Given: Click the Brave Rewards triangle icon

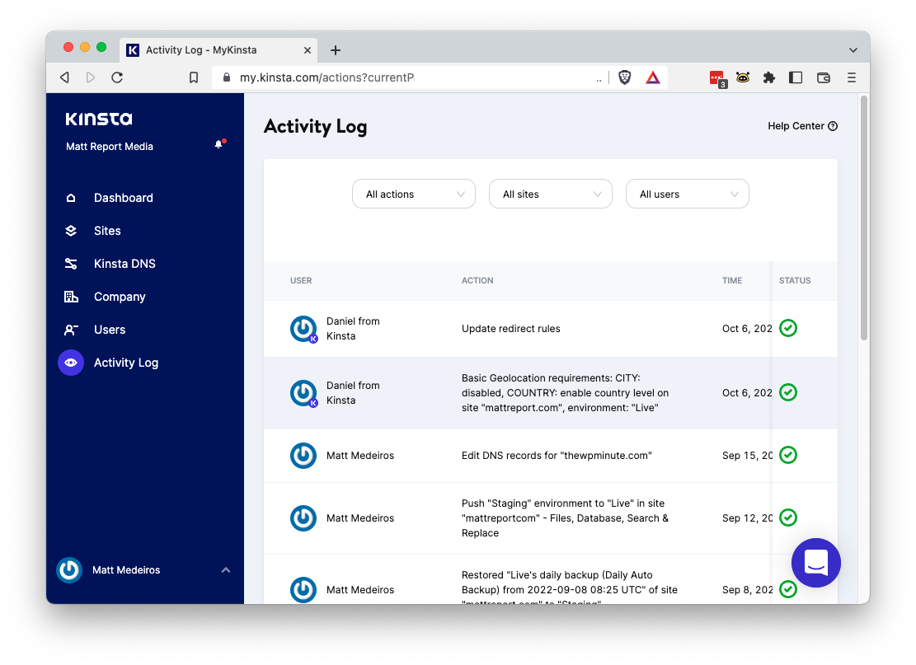Looking at the screenshot, I should coord(652,77).
